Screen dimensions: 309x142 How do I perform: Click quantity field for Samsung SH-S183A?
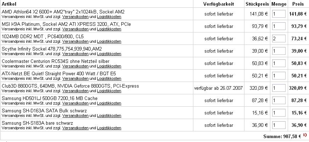(278, 125)
